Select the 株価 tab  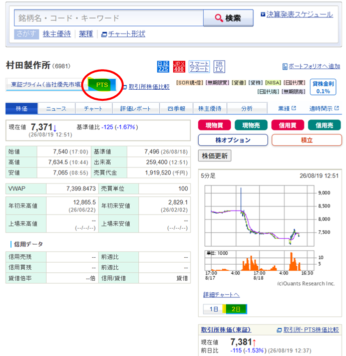22,108
